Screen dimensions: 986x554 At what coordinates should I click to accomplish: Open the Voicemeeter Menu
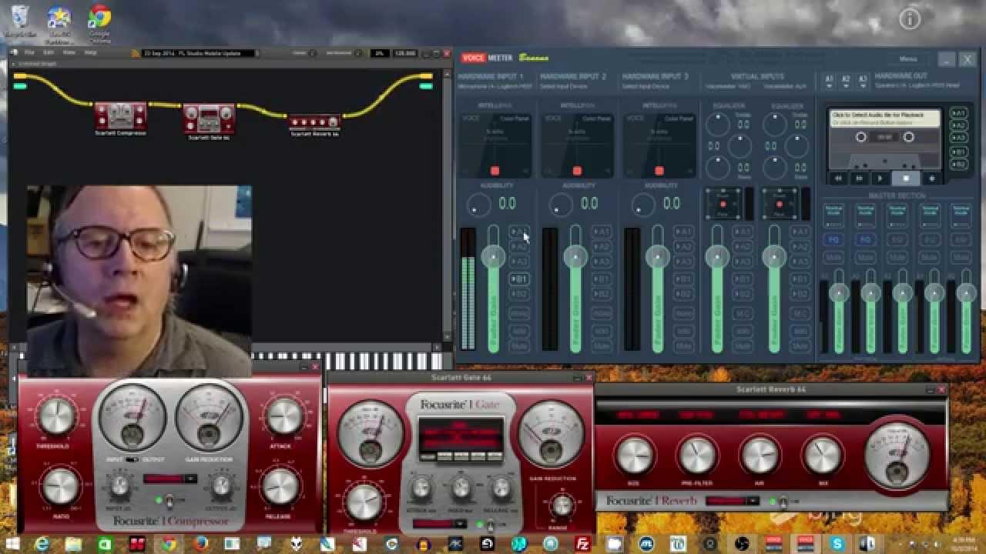pos(907,59)
